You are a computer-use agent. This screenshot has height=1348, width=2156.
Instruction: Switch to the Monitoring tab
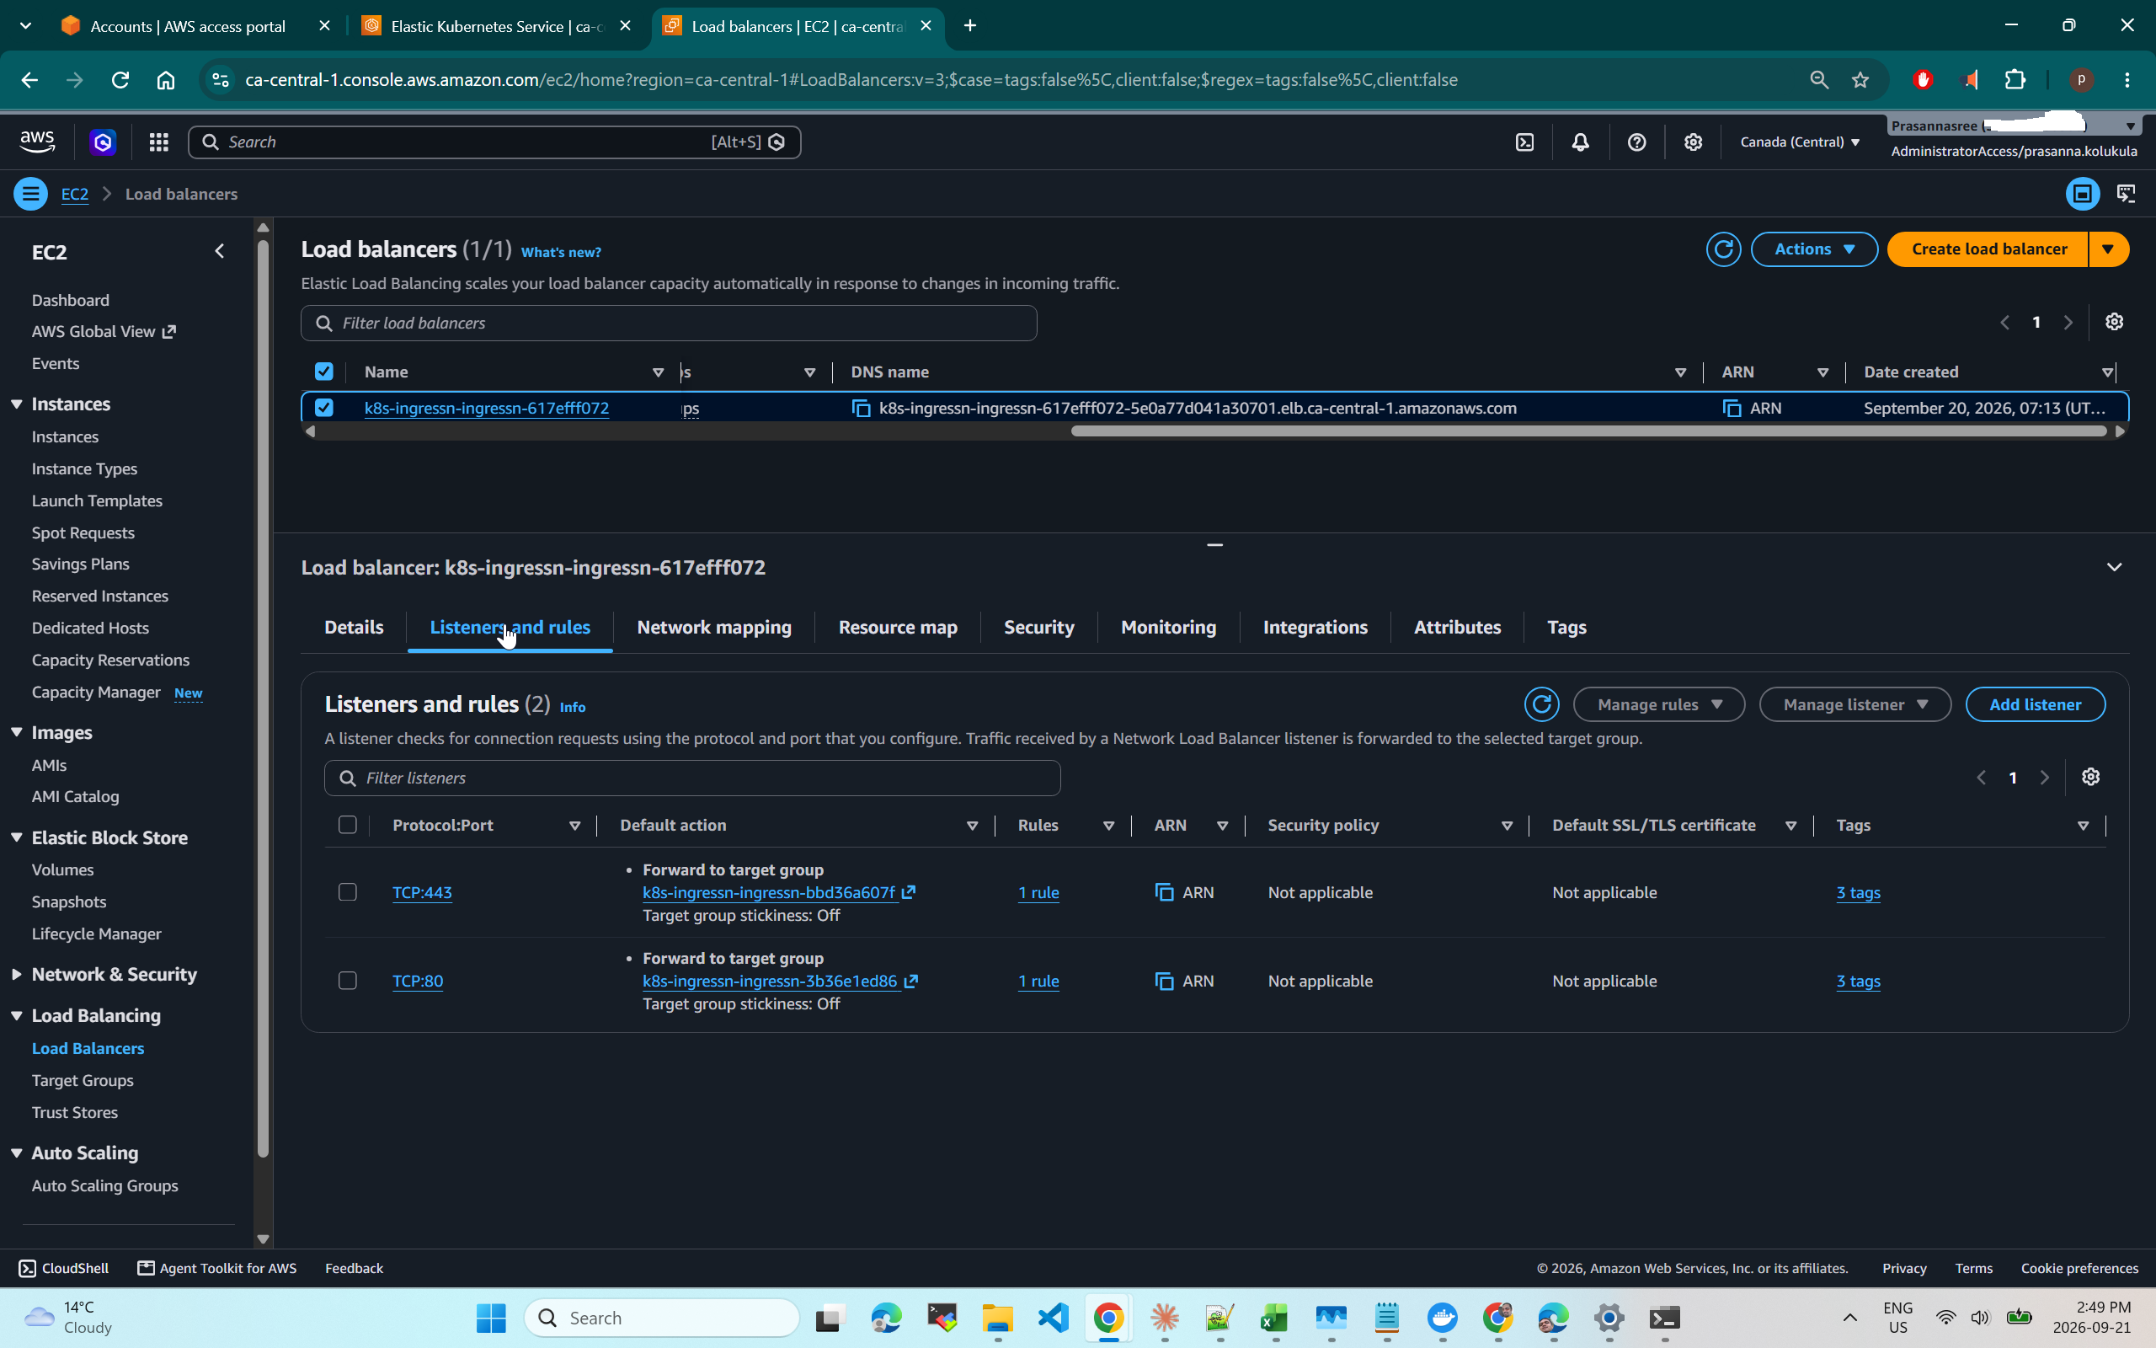1168,628
